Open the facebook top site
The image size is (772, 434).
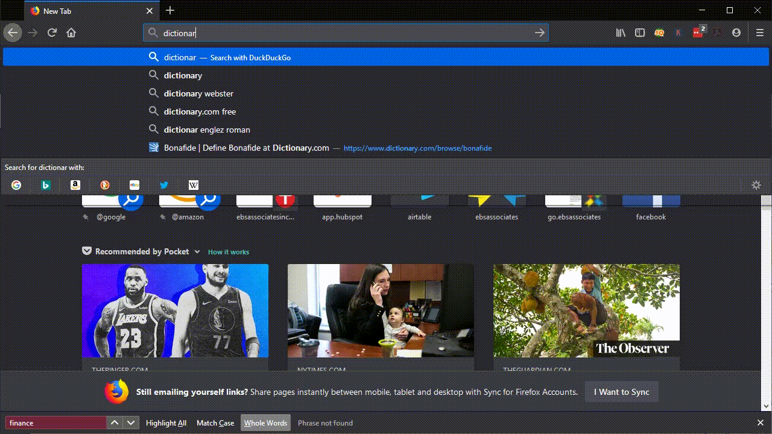651,208
